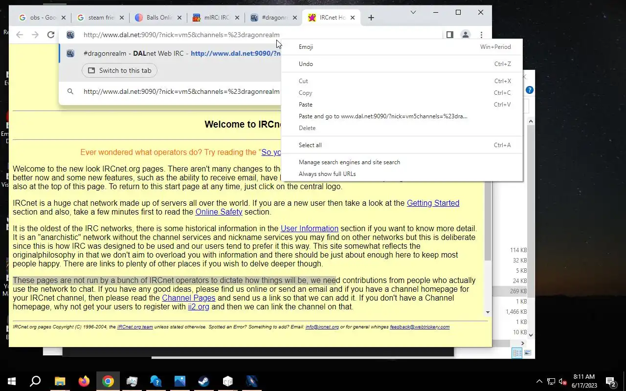Select Paste in context menu
The height and width of the screenshot is (391, 626).
point(402,105)
